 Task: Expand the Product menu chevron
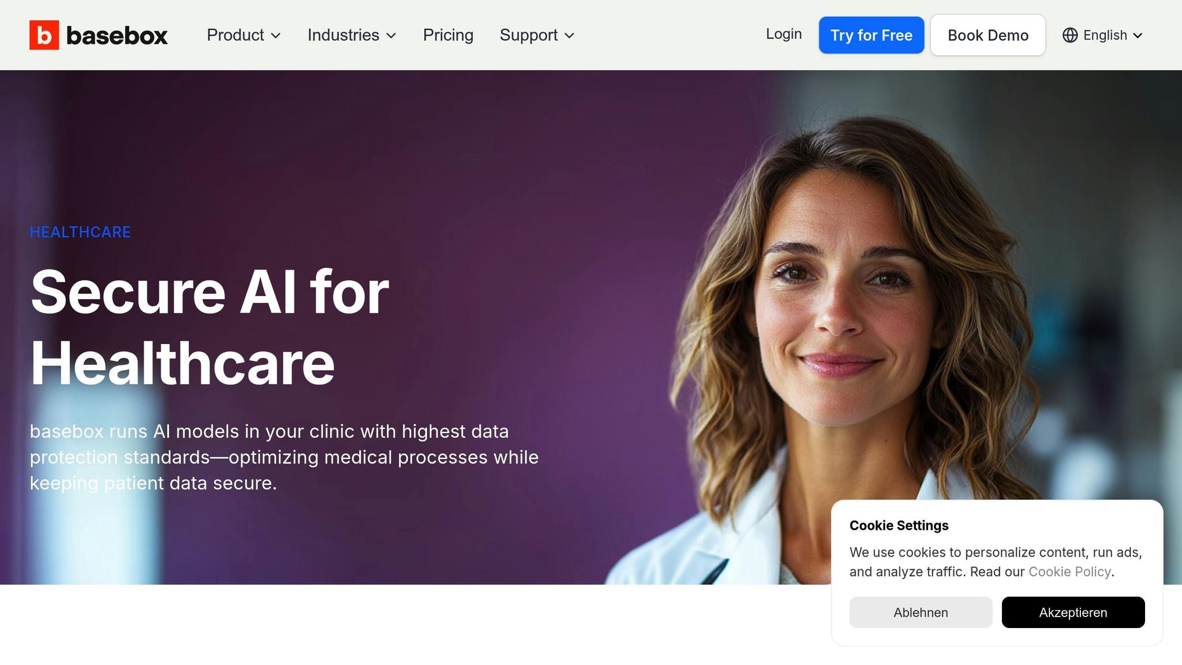click(276, 36)
